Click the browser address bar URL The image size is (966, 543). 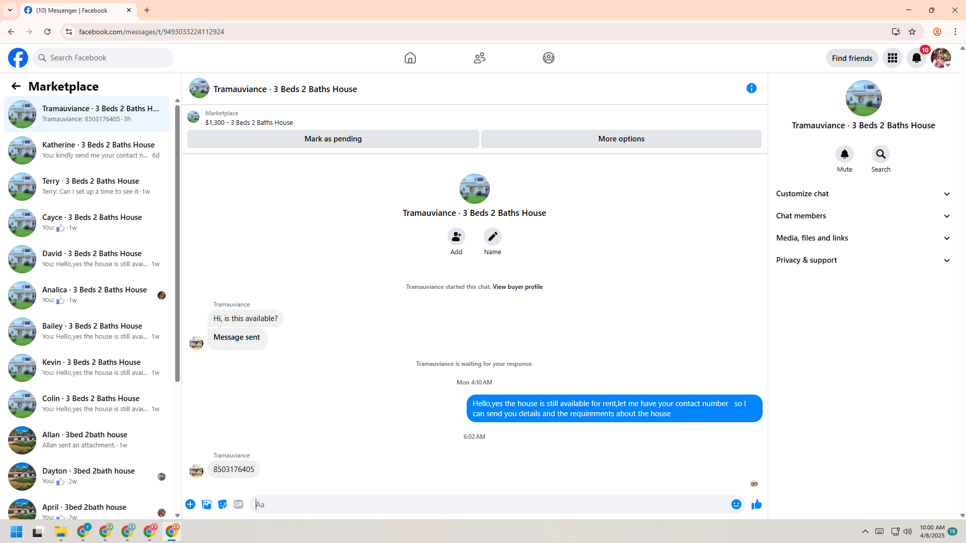[152, 32]
